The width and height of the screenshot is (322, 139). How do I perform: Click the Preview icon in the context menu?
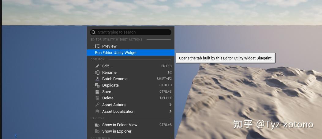(x=97, y=46)
